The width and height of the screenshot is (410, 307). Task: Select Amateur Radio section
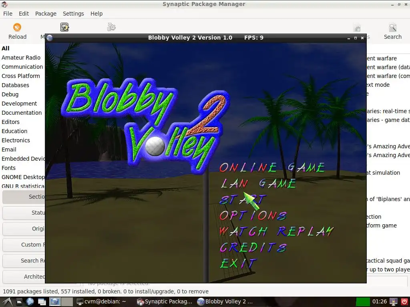point(21,58)
